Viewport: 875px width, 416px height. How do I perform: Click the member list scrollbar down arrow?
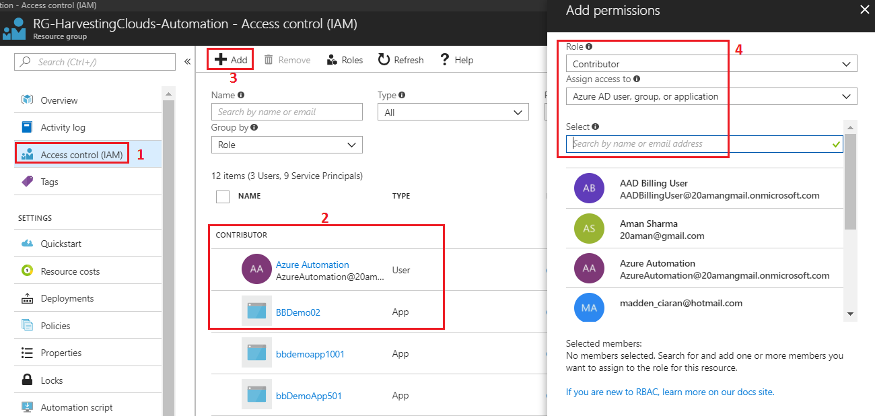851,314
